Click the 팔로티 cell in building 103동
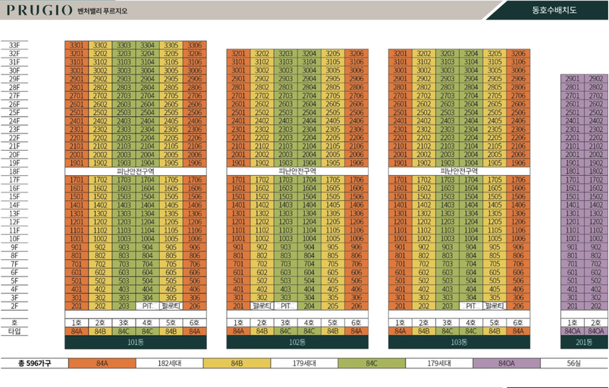Image resolution: width=609 pixels, height=388 pixels. tap(494, 305)
